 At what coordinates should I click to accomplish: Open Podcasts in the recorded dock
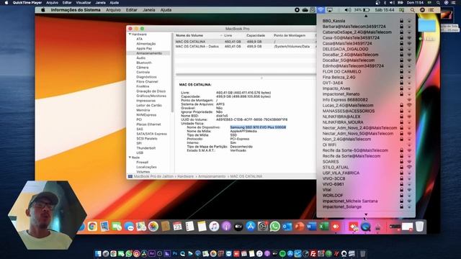click(x=226, y=227)
